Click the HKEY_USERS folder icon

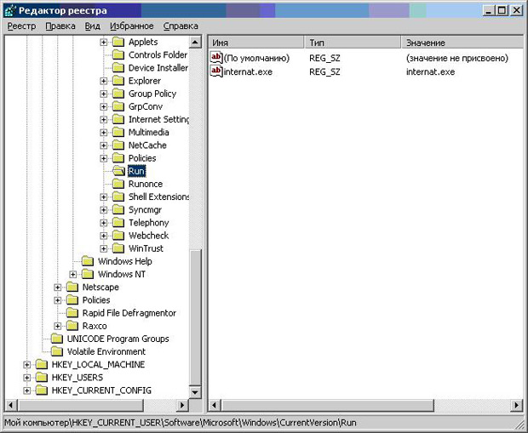(42, 378)
